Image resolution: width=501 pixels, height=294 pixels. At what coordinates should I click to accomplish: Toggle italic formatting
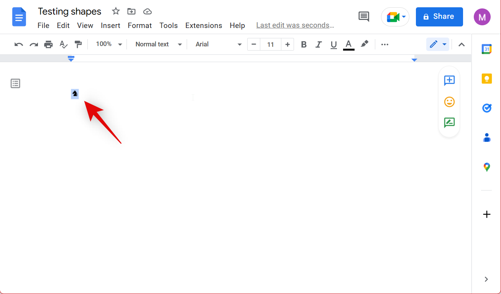click(x=319, y=44)
